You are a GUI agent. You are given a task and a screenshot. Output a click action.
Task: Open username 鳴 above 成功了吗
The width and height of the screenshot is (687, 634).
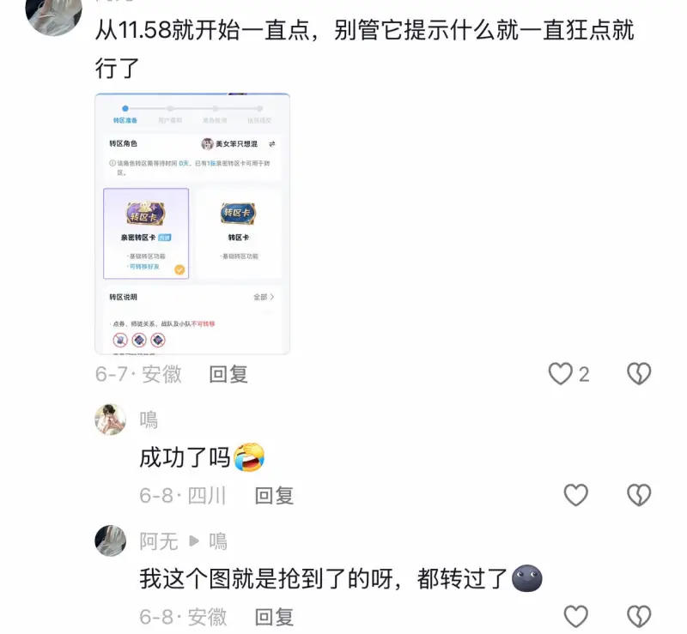pyautogui.click(x=149, y=420)
